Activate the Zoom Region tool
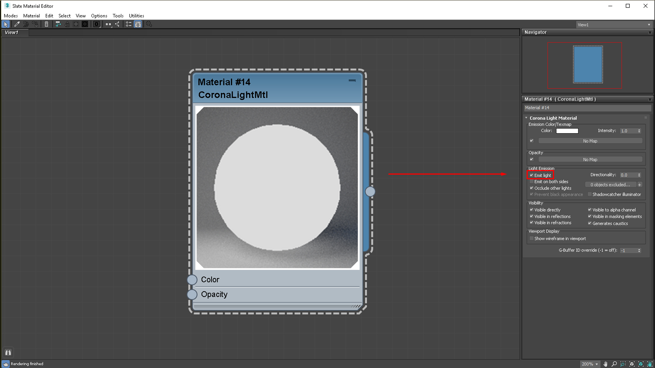This screenshot has width=655, height=368. (x=623, y=364)
